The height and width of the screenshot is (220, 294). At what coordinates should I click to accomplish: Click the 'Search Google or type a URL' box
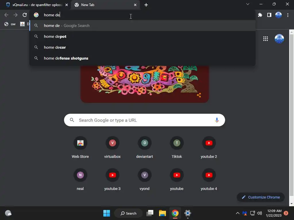[145, 120]
